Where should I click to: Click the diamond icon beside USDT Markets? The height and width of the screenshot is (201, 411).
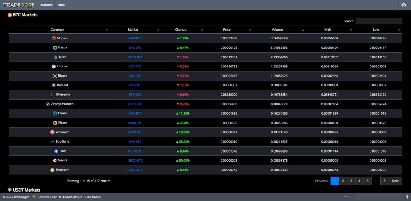click(x=10, y=190)
